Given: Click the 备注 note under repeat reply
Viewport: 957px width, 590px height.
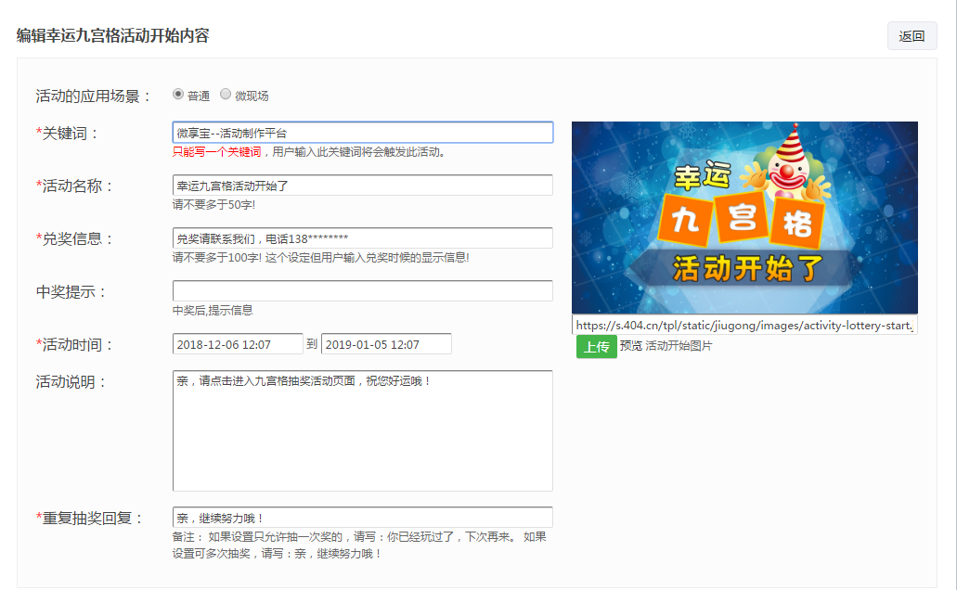Looking at the screenshot, I should click(359, 545).
